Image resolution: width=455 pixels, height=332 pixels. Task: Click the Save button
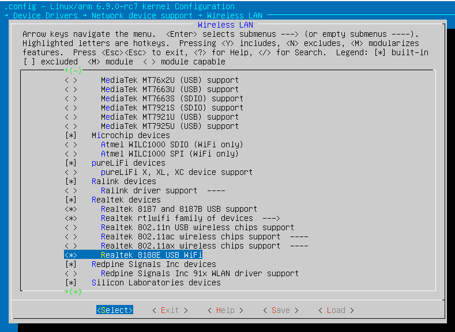coord(281,310)
